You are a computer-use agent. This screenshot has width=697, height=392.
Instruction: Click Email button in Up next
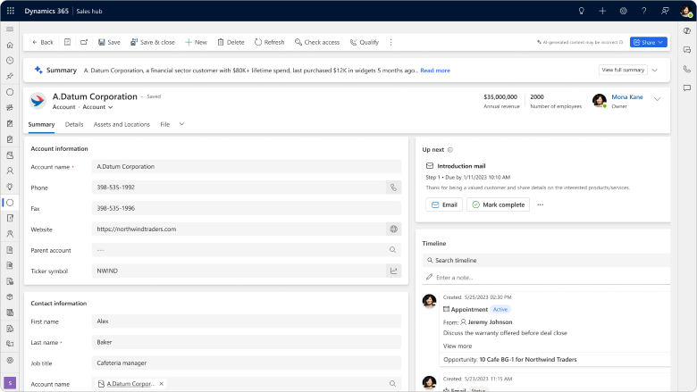click(444, 204)
